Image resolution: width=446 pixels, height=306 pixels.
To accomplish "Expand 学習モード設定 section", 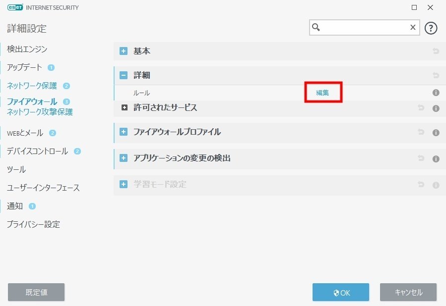I will click(124, 185).
